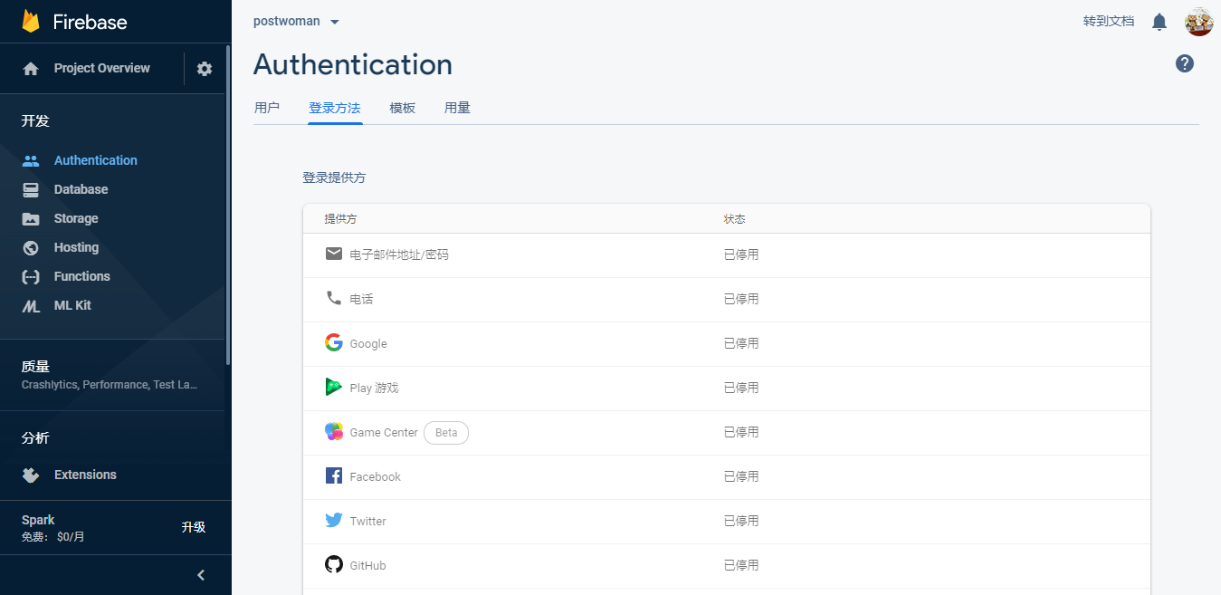Image resolution: width=1221 pixels, height=595 pixels.
Task: Click the Google logo icon
Action: 334,342
